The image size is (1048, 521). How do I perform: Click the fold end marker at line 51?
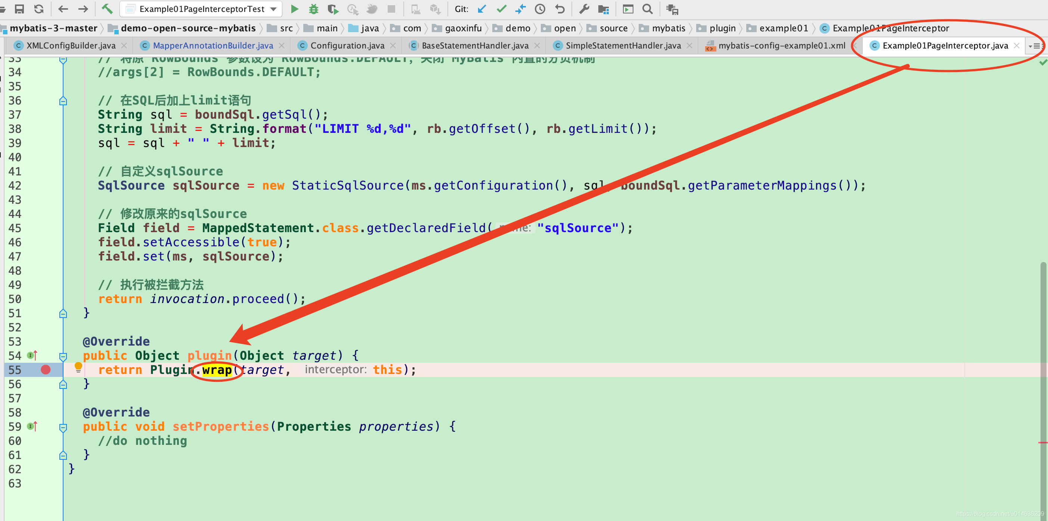click(x=63, y=313)
